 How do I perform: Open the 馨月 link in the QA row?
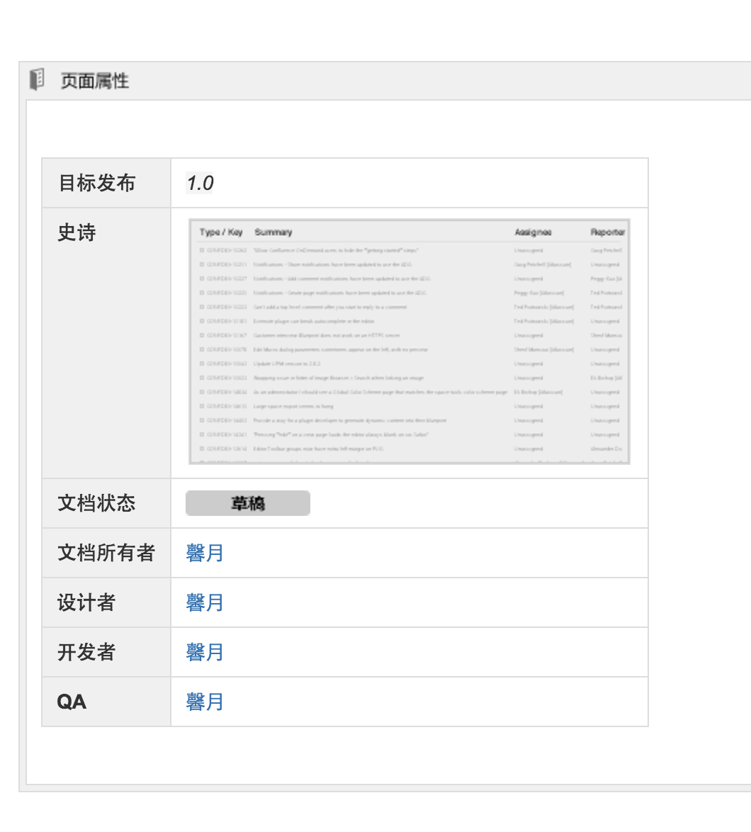205,701
